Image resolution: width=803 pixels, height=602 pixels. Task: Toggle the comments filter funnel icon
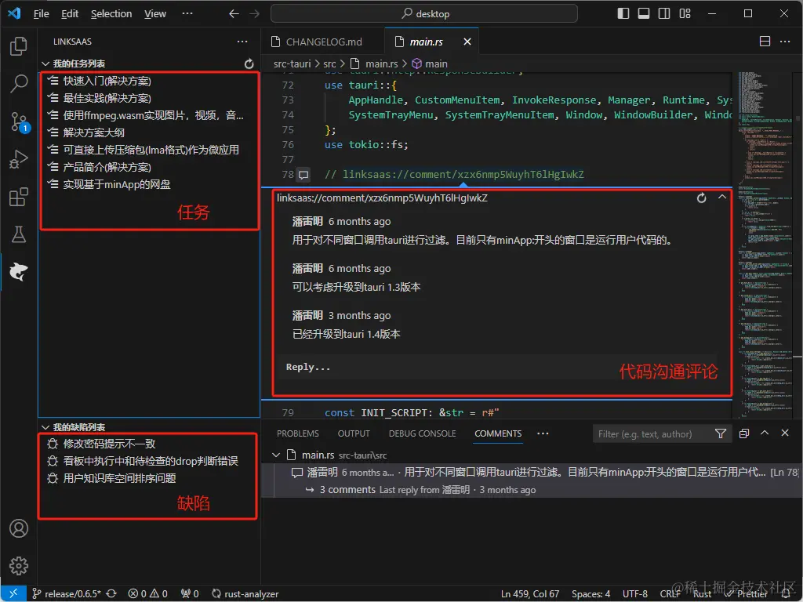[x=721, y=433]
